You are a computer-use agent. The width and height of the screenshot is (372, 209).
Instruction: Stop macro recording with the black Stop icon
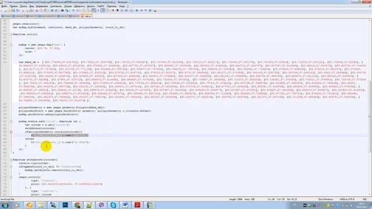117,10
